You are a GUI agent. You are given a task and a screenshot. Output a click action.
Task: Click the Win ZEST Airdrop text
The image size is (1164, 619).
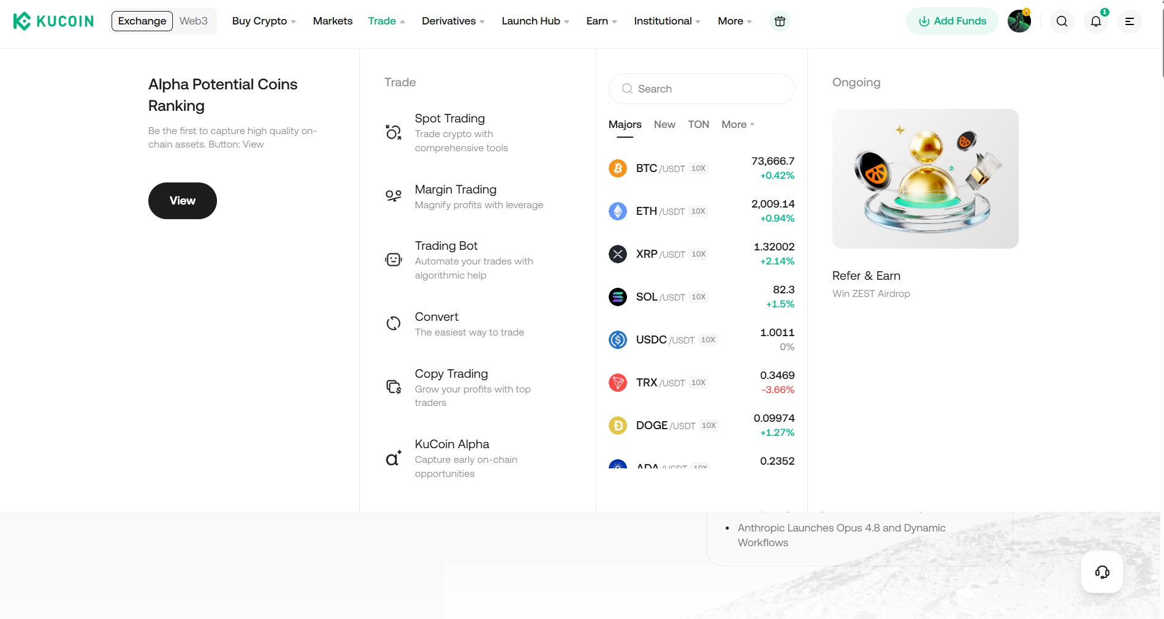click(871, 294)
